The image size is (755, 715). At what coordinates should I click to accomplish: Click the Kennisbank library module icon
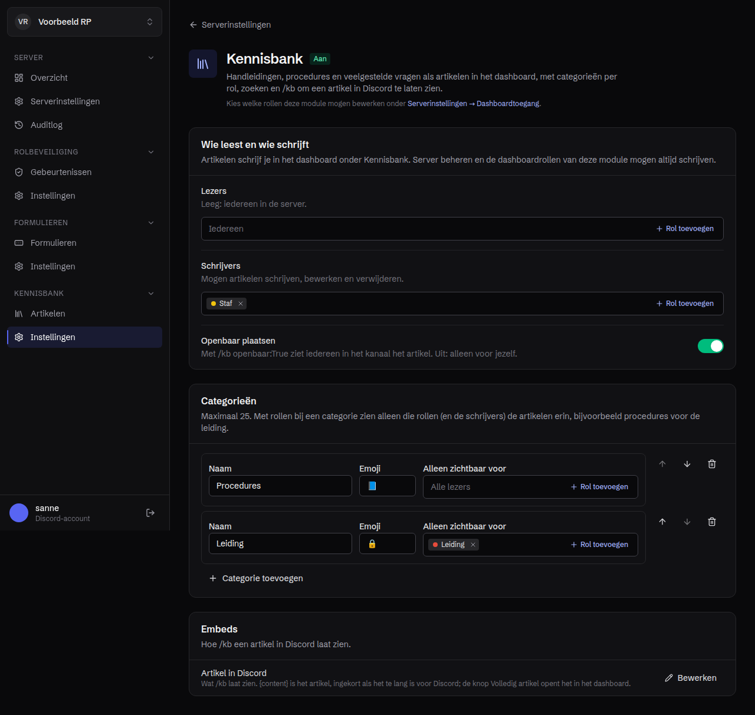click(x=203, y=64)
